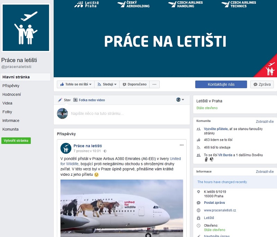Click the globe privacy icon by post date
The height and width of the screenshot is (237, 277).
[105, 151]
